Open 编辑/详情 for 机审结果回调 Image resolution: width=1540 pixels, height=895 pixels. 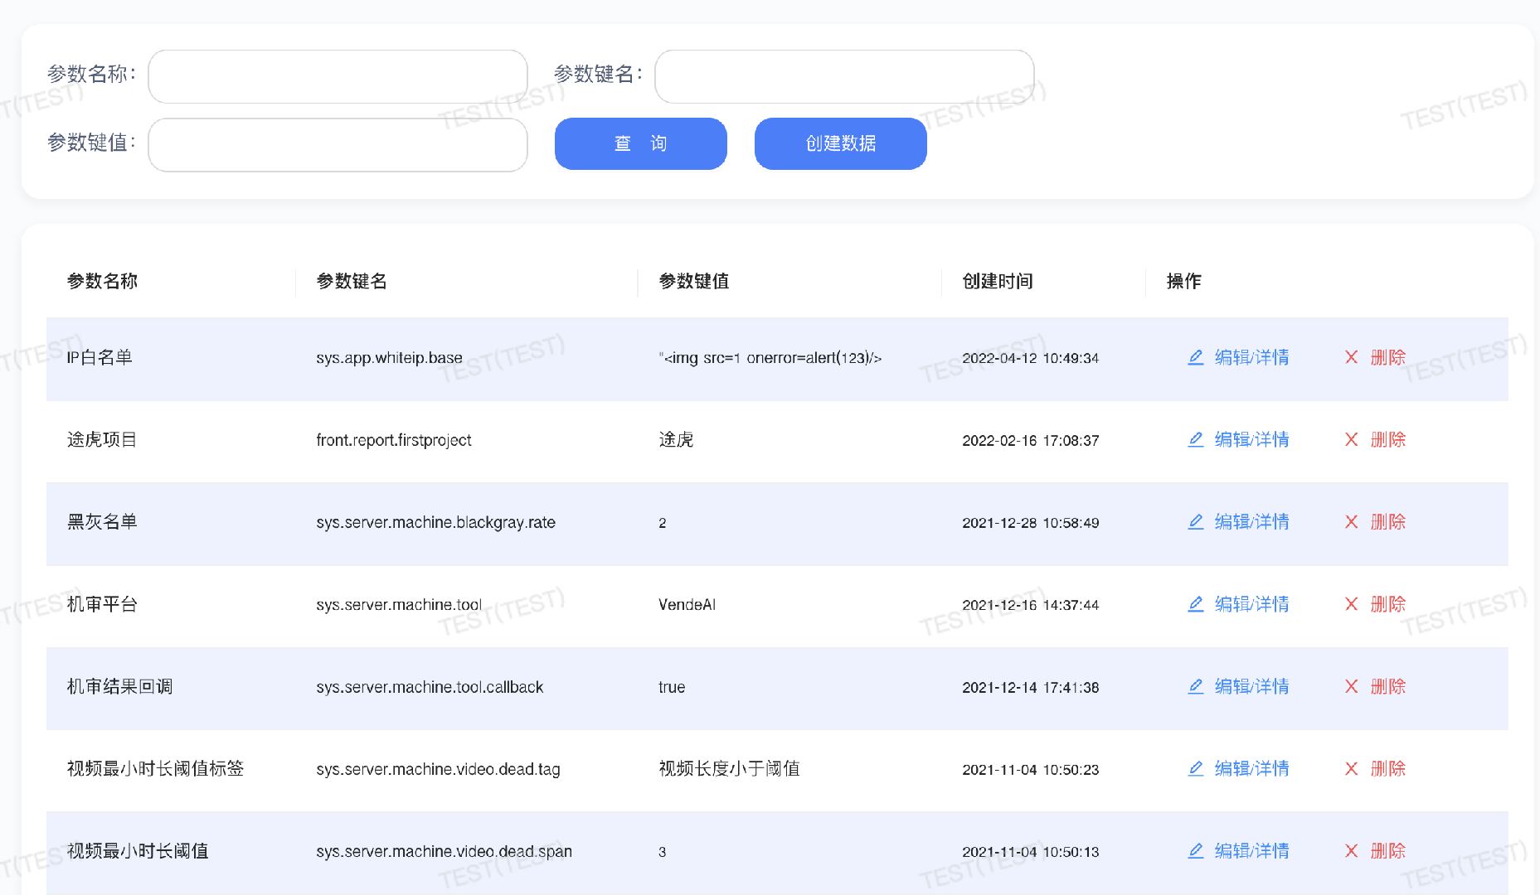point(1251,686)
